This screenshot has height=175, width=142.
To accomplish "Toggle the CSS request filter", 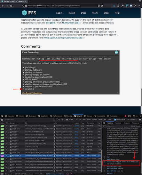I will coord(76,120).
